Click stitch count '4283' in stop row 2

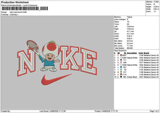point(124,58)
